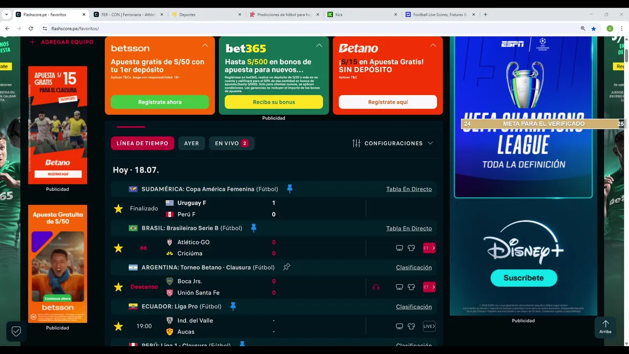
Task: Expand the Configuraciones dropdown chevron
Action: (430, 143)
